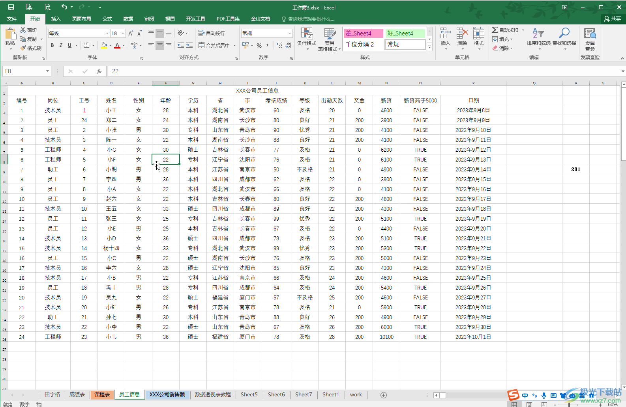The width and height of the screenshot is (626, 407).
Task: Open insert function fx dialog
Action: (x=99, y=71)
